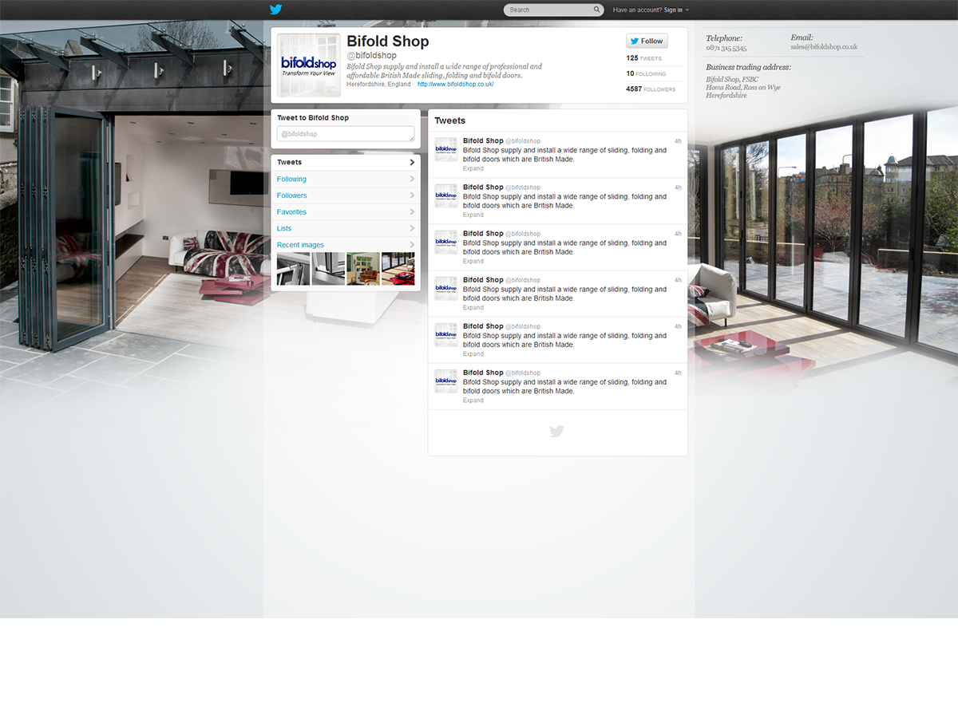This screenshot has width=958, height=718.
Task: Open the Sign in dropdown
Action: (676, 10)
